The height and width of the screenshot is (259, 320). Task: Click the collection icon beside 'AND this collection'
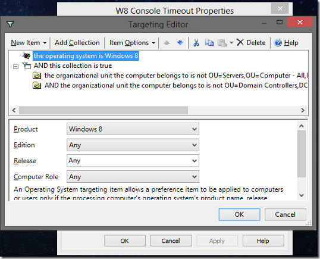[x=27, y=65]
